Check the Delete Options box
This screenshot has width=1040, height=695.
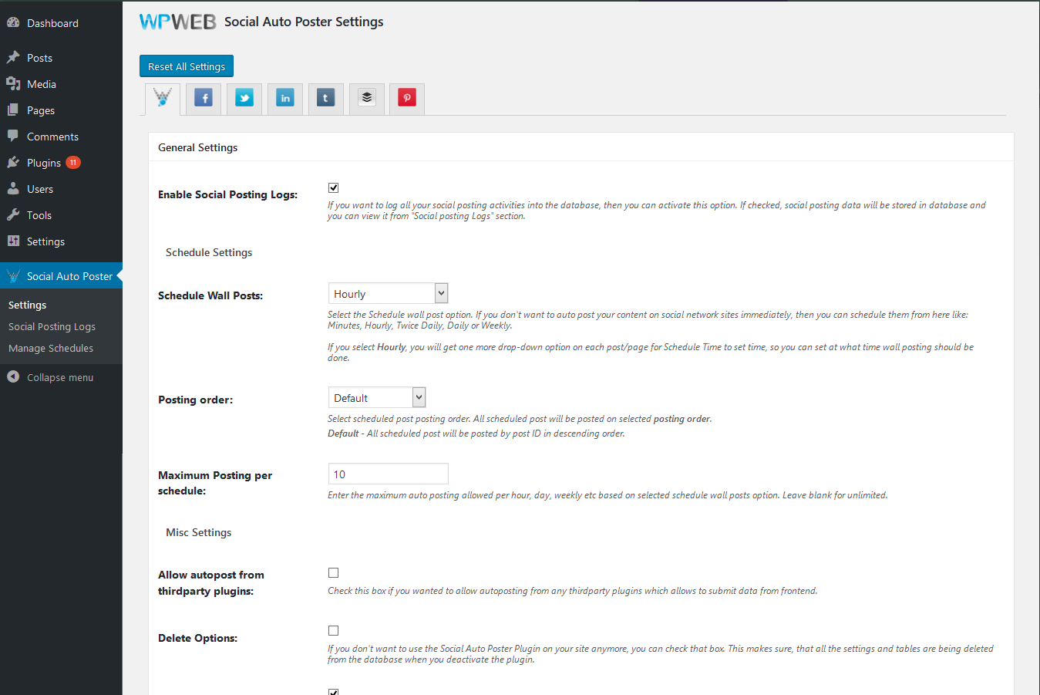[334, 630]
